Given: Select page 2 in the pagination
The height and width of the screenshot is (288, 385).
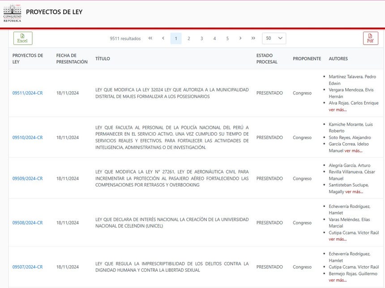Looking at the screenshot, I should point(189,38).
